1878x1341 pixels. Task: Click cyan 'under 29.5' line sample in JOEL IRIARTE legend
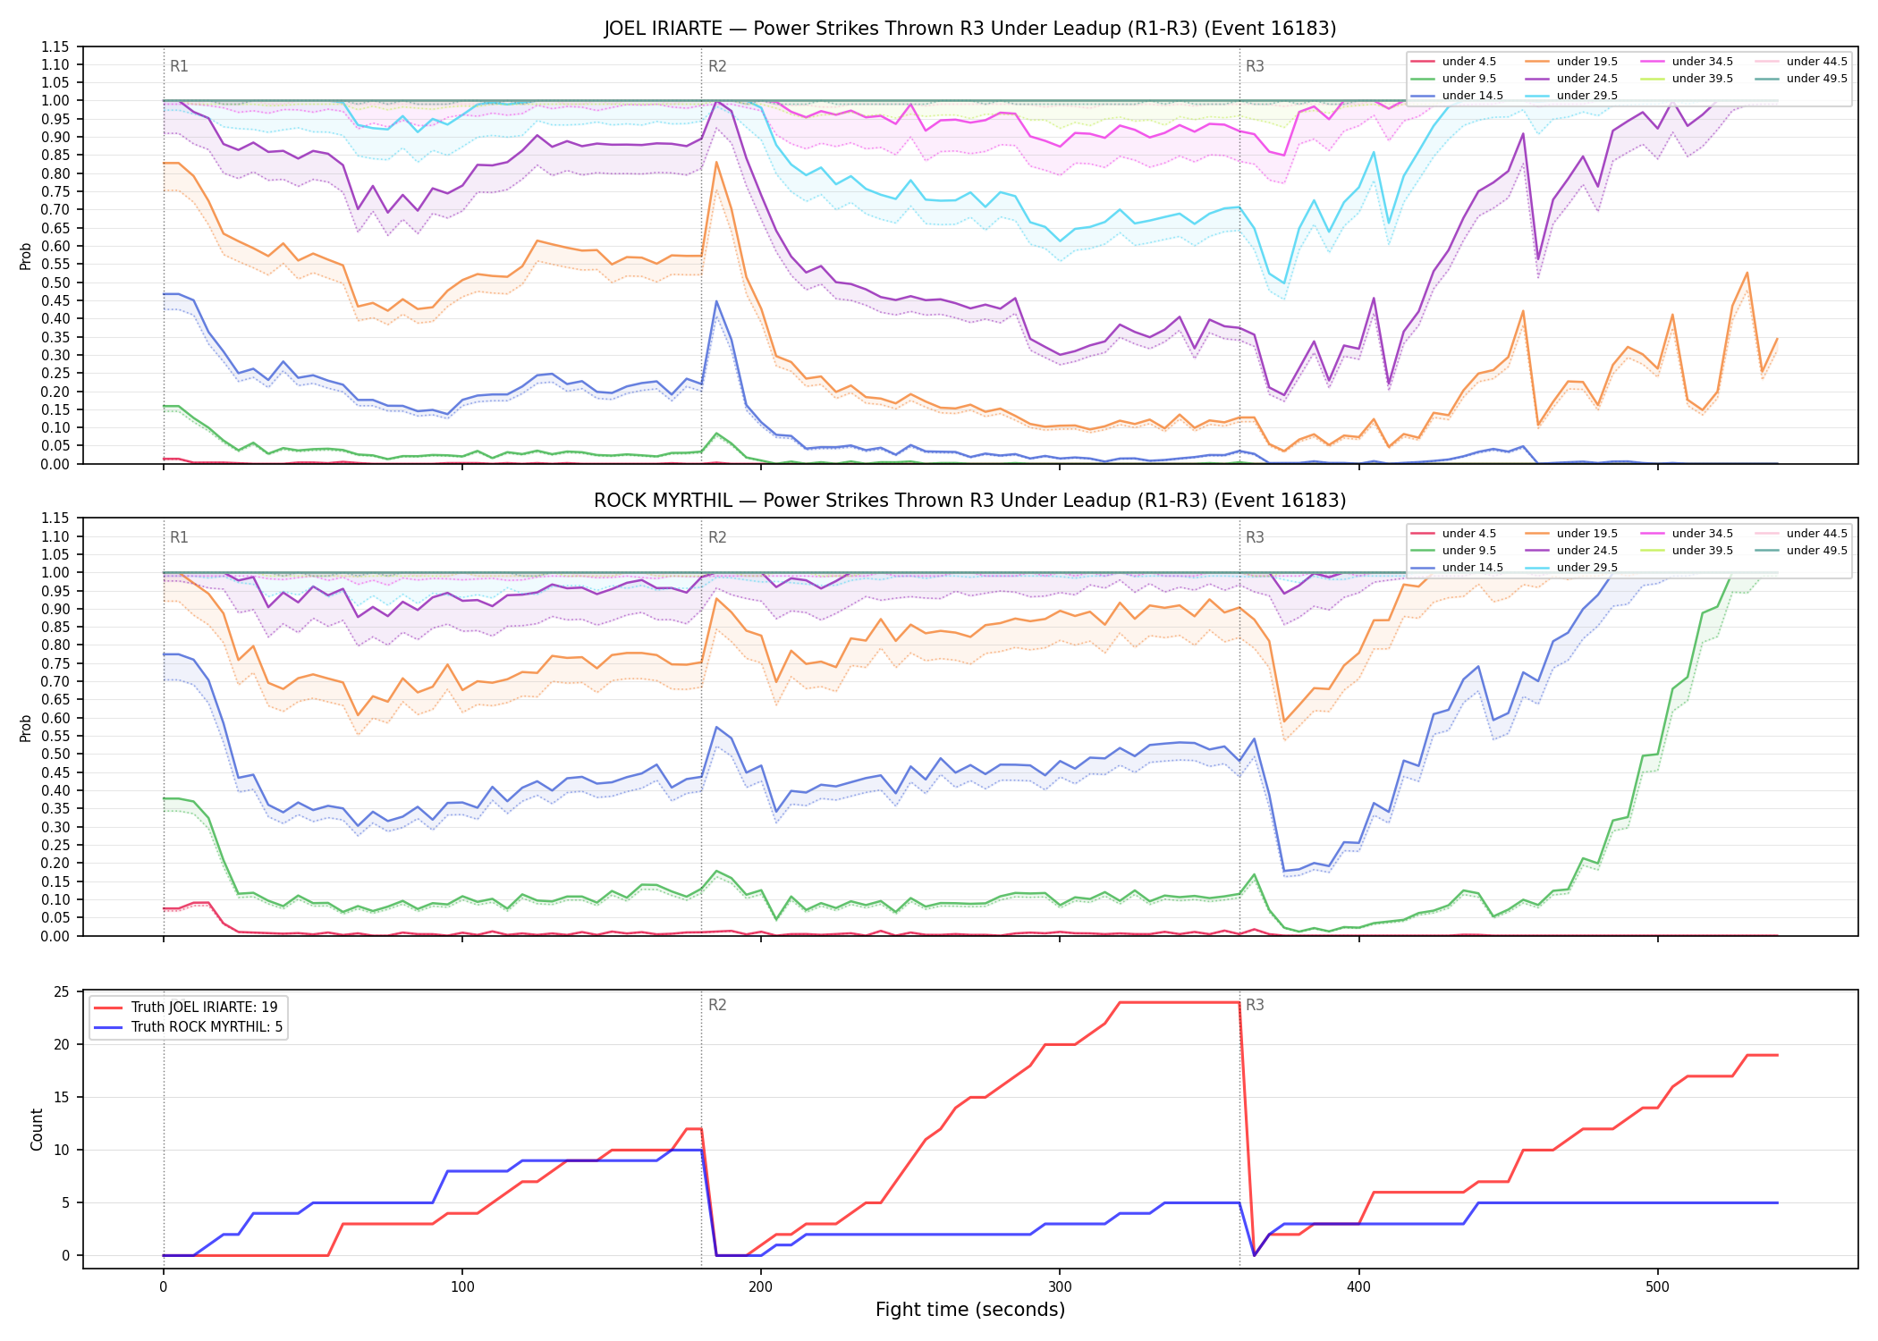1536,96
